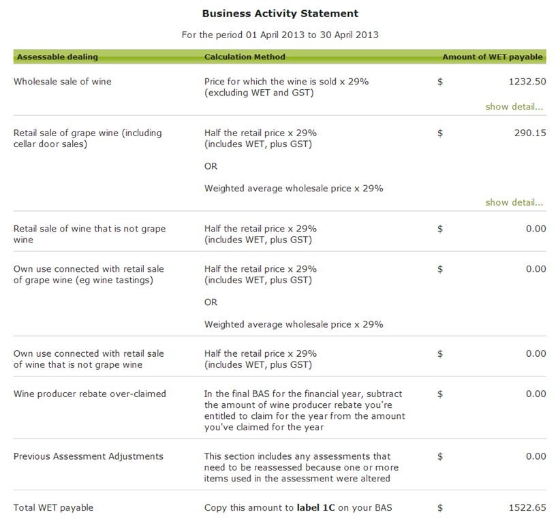Click the statement period date text

[280, 35]
